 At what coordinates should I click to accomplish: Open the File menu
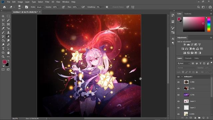[9, 2]
